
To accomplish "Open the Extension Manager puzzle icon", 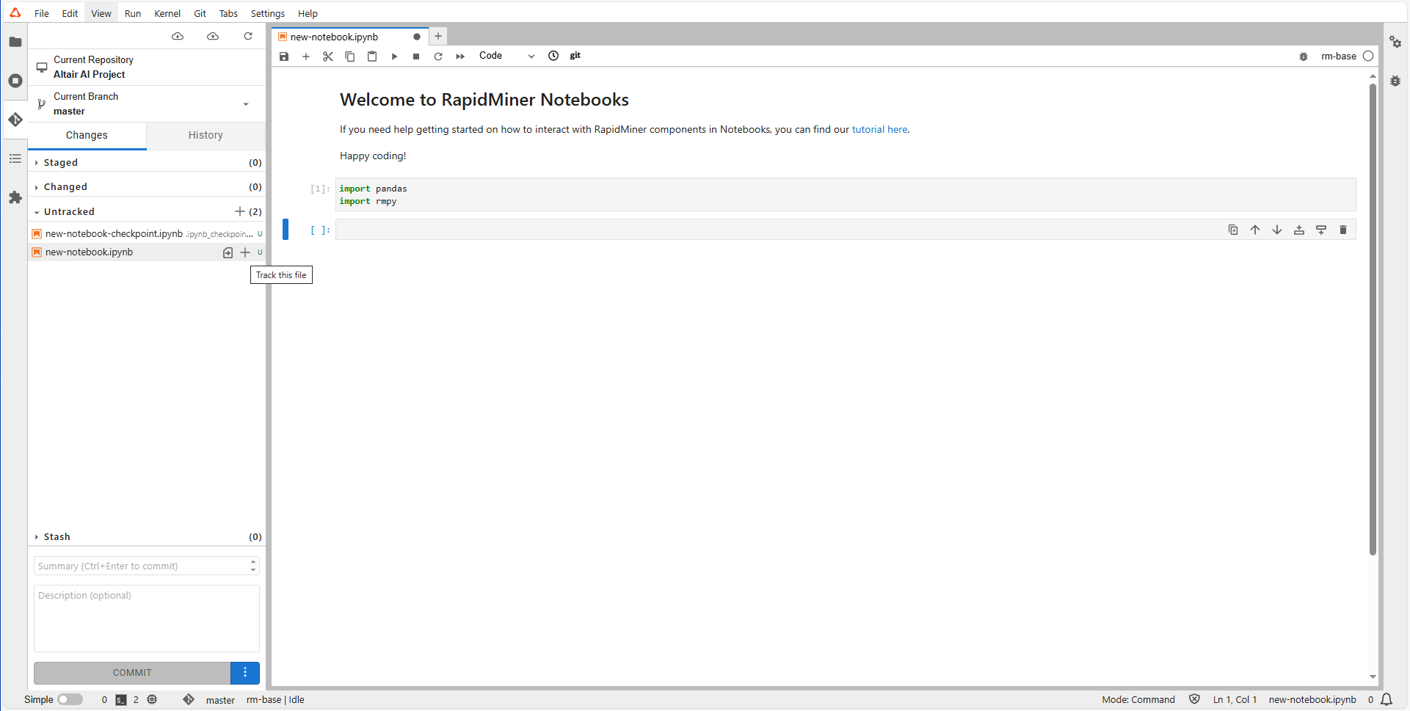I will point(15,197).
